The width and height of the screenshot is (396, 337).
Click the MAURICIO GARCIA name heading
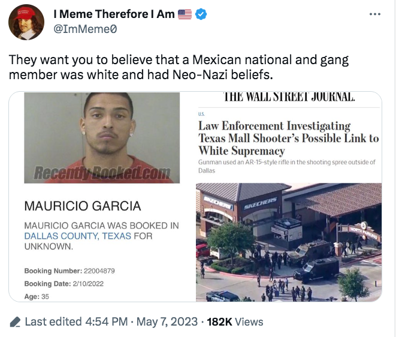click(x=83, y=206)
